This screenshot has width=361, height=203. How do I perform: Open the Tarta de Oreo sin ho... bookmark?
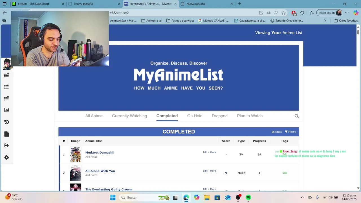click(287, 21)
